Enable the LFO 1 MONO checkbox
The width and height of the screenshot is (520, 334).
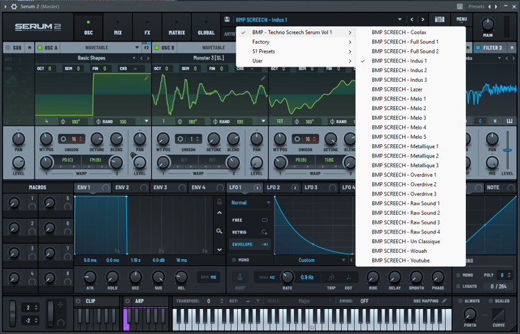pos(234,260)
